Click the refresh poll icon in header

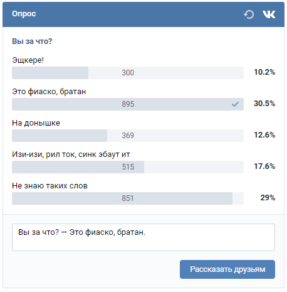pos(249,14)
